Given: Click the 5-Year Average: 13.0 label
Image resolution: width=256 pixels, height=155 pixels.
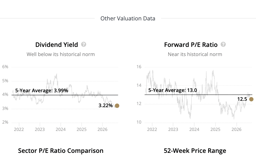Looking at the screenshot, I should click(172, 90).
